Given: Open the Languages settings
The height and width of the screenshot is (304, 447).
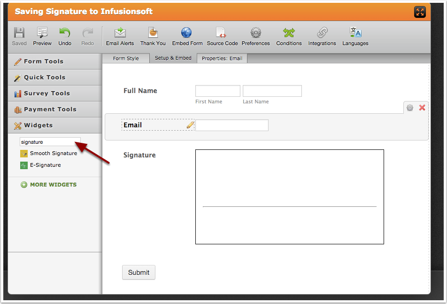Looking at the screenshot, I should 355,37.
